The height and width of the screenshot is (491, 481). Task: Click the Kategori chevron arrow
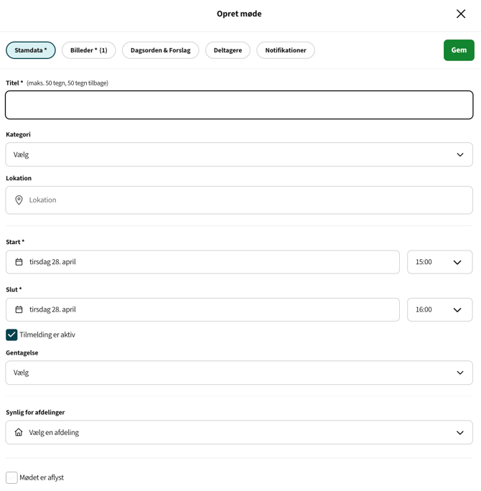[460, 154]
